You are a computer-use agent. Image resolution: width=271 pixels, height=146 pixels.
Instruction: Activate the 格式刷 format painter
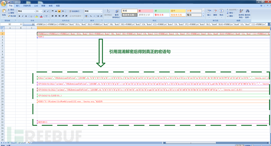[x=12, y=16]
